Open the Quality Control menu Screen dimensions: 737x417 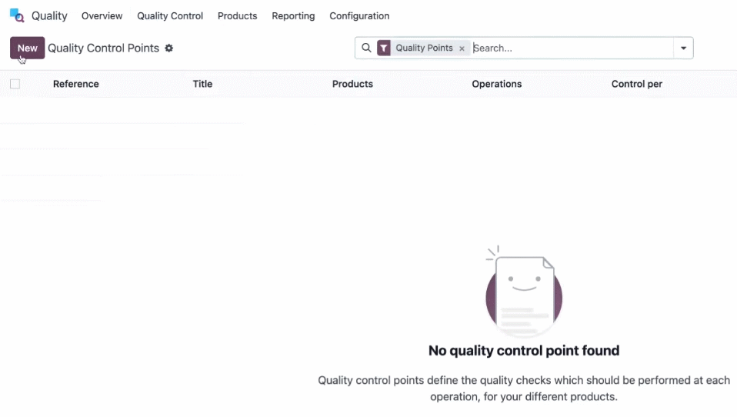click(170, 16)
